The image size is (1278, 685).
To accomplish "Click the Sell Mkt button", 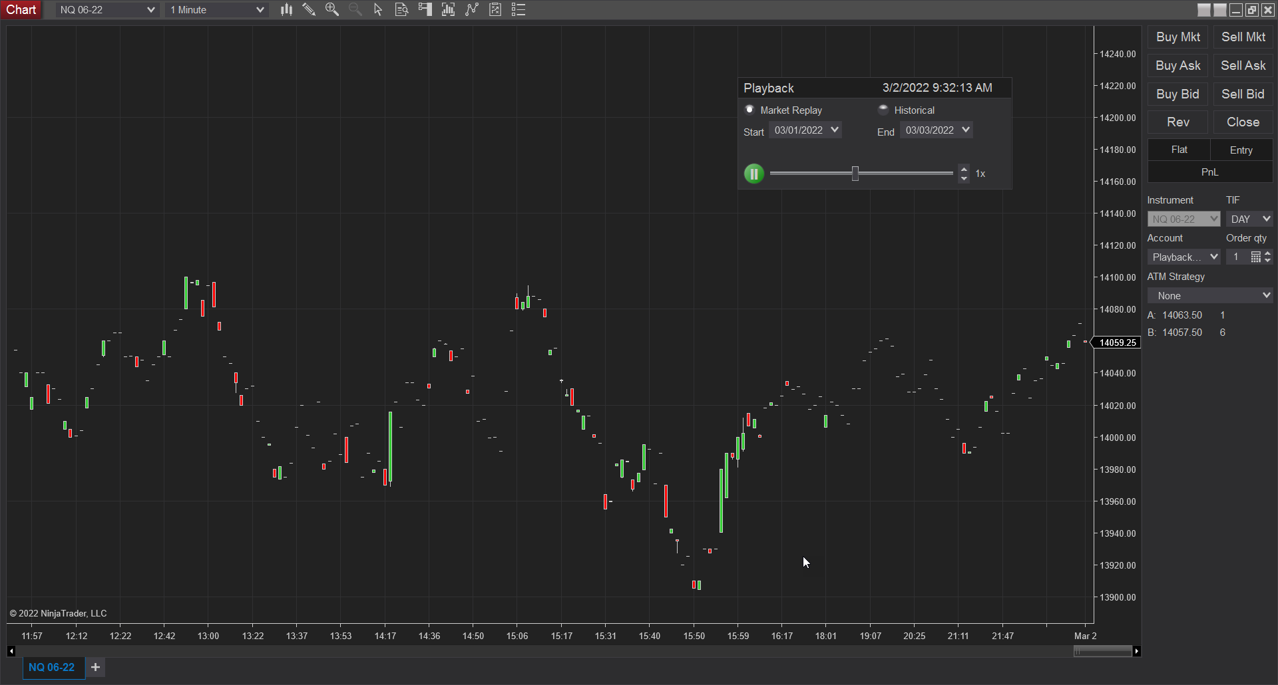I will pyautogui.click(x=1243, y=37).
